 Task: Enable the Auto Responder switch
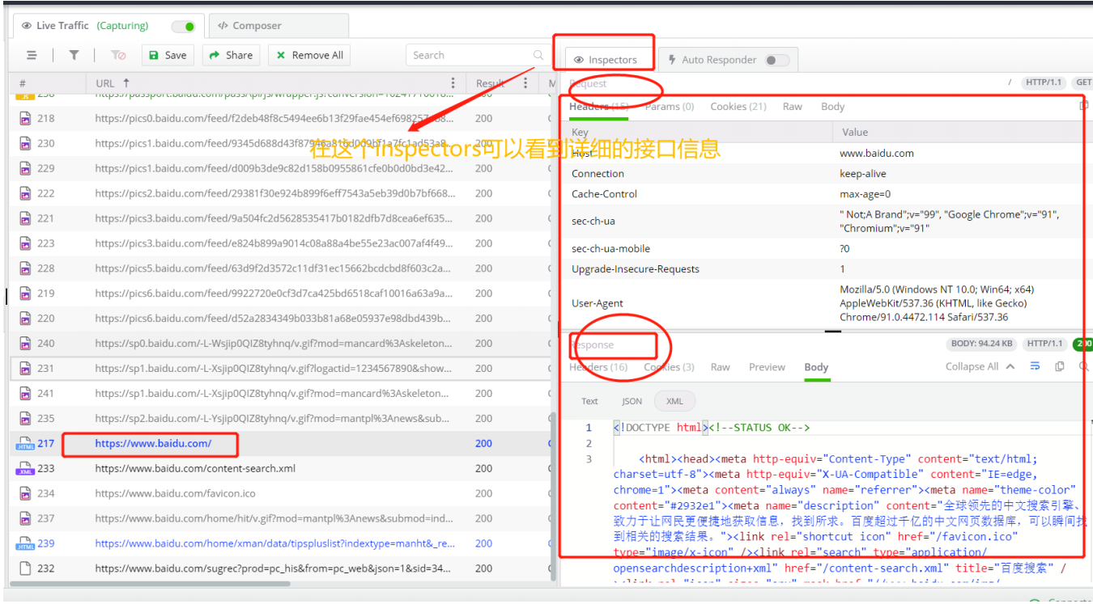click(x=776, y=60)
